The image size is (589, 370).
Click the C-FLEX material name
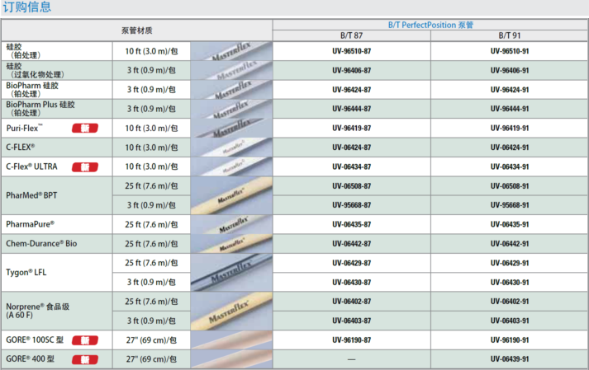21,148
